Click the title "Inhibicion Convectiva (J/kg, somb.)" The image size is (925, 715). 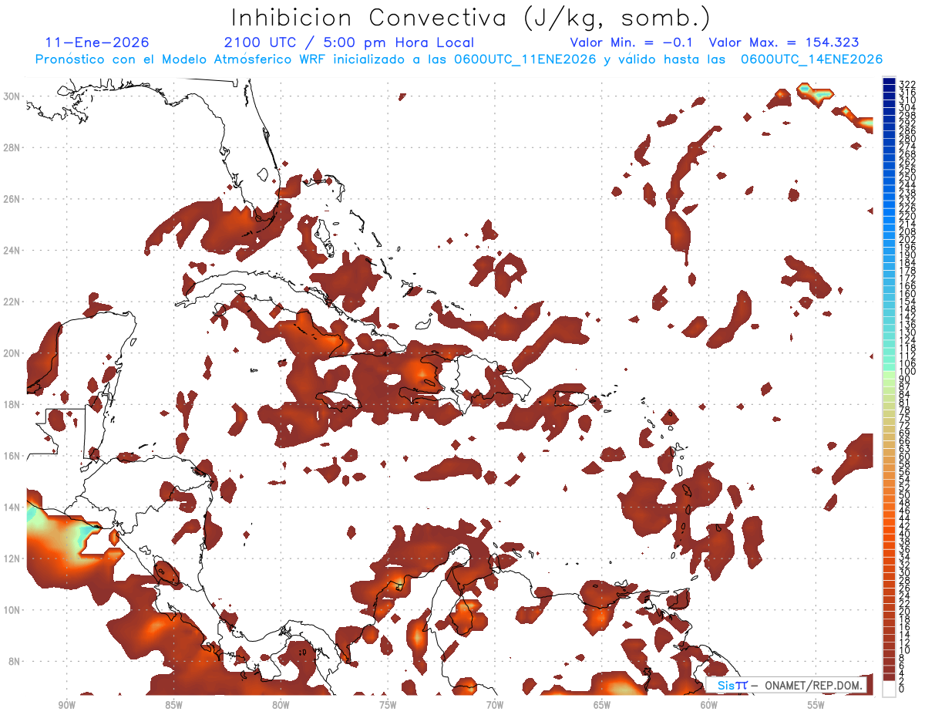(471, 19)
